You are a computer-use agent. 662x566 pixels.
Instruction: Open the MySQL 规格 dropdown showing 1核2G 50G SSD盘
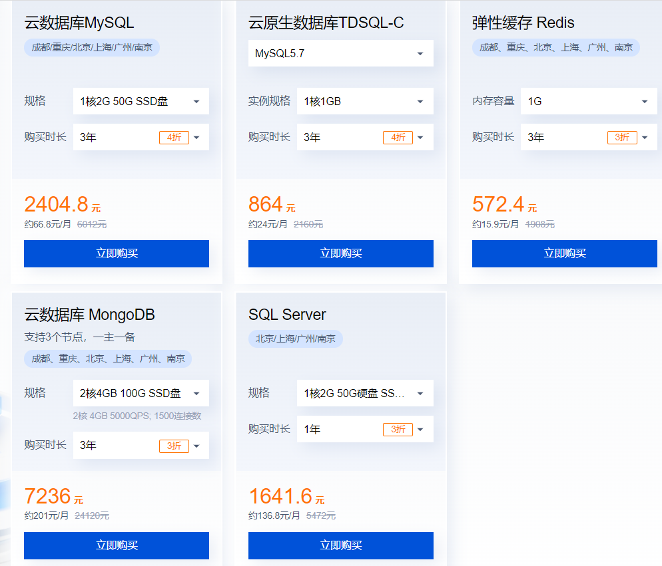141,101
